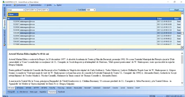The image size is (185, 97).
Task: Sort by the e-mail column header
Action: point(88,19)
